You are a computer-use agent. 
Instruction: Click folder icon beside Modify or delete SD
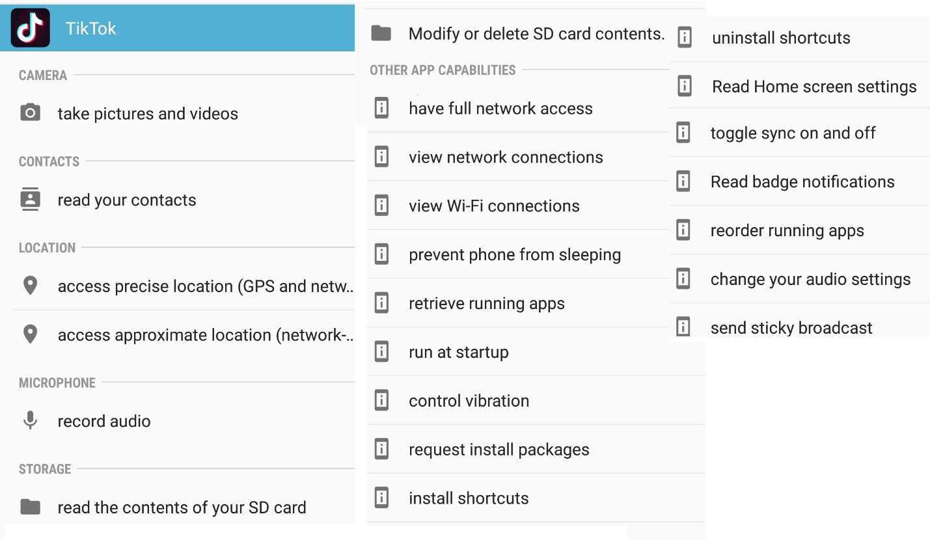click(381, 33)
